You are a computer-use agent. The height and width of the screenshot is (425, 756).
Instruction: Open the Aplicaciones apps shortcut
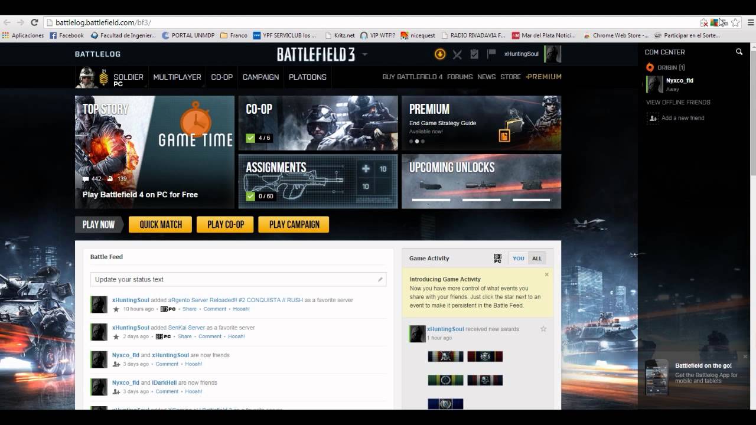pos(23,35)
